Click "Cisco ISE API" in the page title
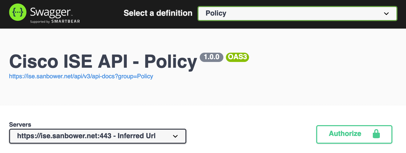 68,62
